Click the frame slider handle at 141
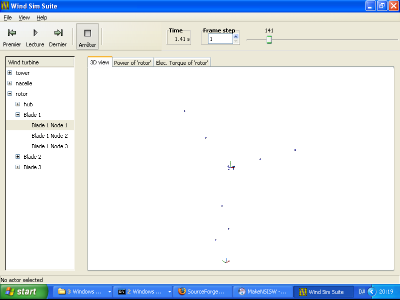The image size is (400, 300). 269,39
